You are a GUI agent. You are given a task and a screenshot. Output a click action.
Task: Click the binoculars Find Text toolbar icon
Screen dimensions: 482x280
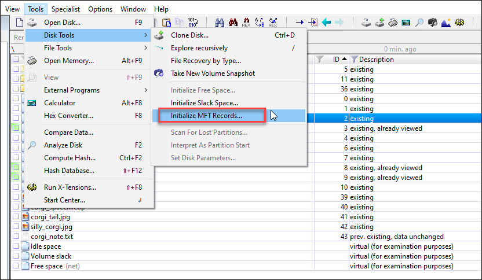[220, 23]
